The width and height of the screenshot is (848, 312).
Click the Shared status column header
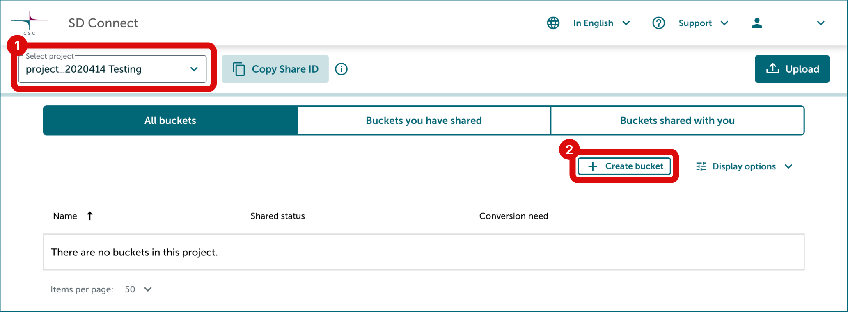tap(277, 216)
